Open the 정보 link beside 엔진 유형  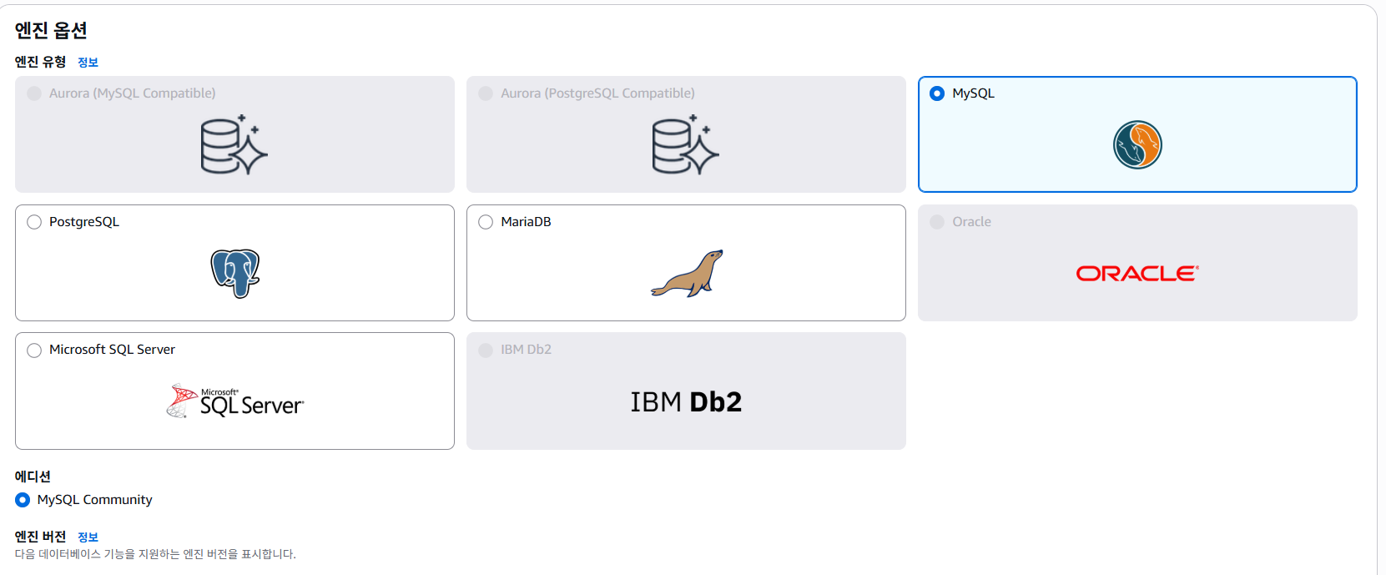click(88, 63)
